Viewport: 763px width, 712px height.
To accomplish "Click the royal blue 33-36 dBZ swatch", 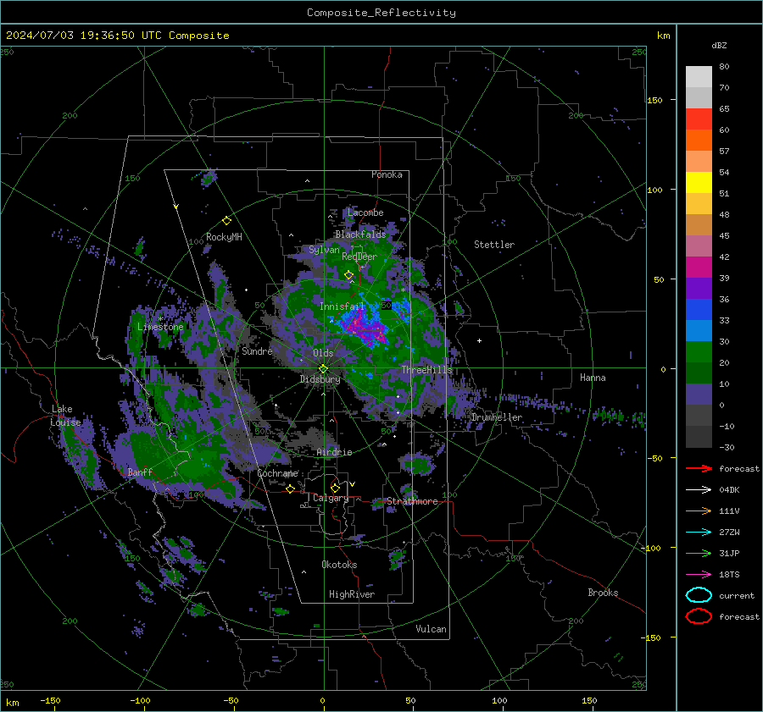I will click(x=699, y=310).
